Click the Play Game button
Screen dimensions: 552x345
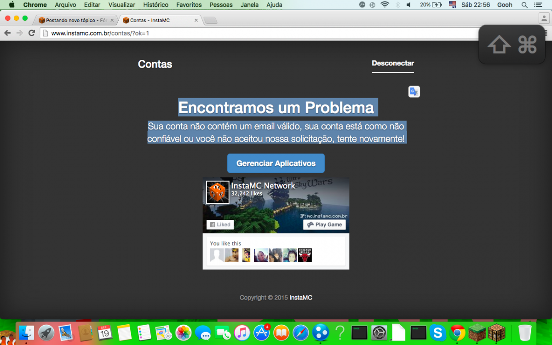tap(324, 224)
